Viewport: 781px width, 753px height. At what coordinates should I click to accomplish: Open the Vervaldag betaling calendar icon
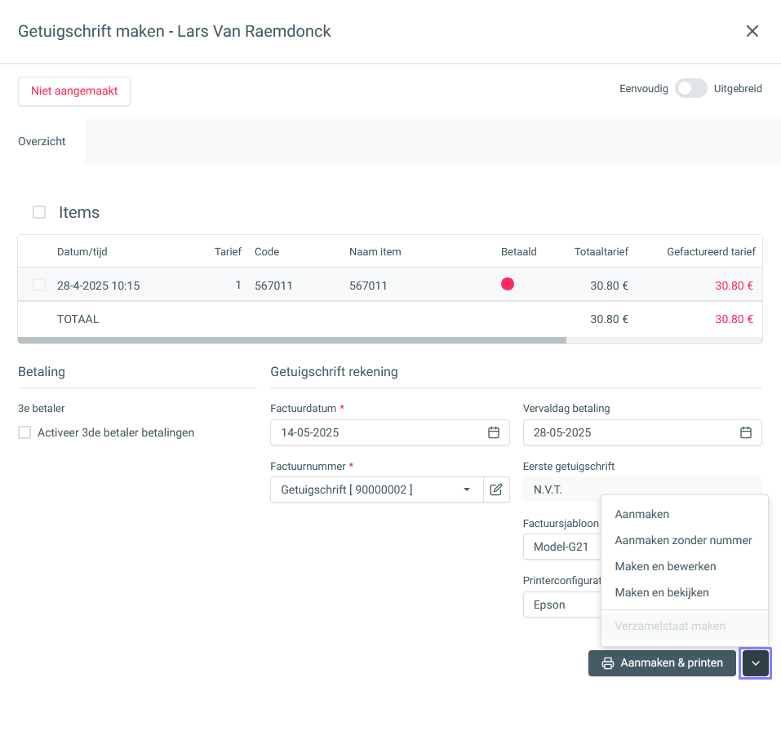click(746, 432)
